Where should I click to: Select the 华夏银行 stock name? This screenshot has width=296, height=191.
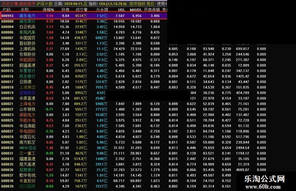27,71
